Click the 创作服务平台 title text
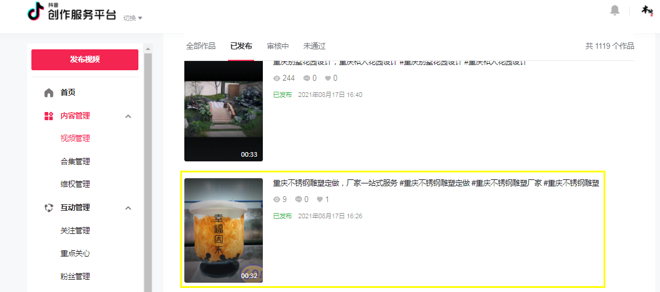This screenshot has width=660, height=292. (x=81, y=15)
